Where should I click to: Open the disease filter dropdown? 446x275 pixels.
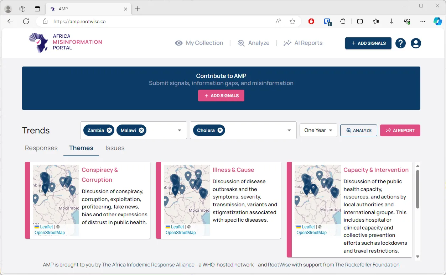pyautogui.click(x=289, y=130)
